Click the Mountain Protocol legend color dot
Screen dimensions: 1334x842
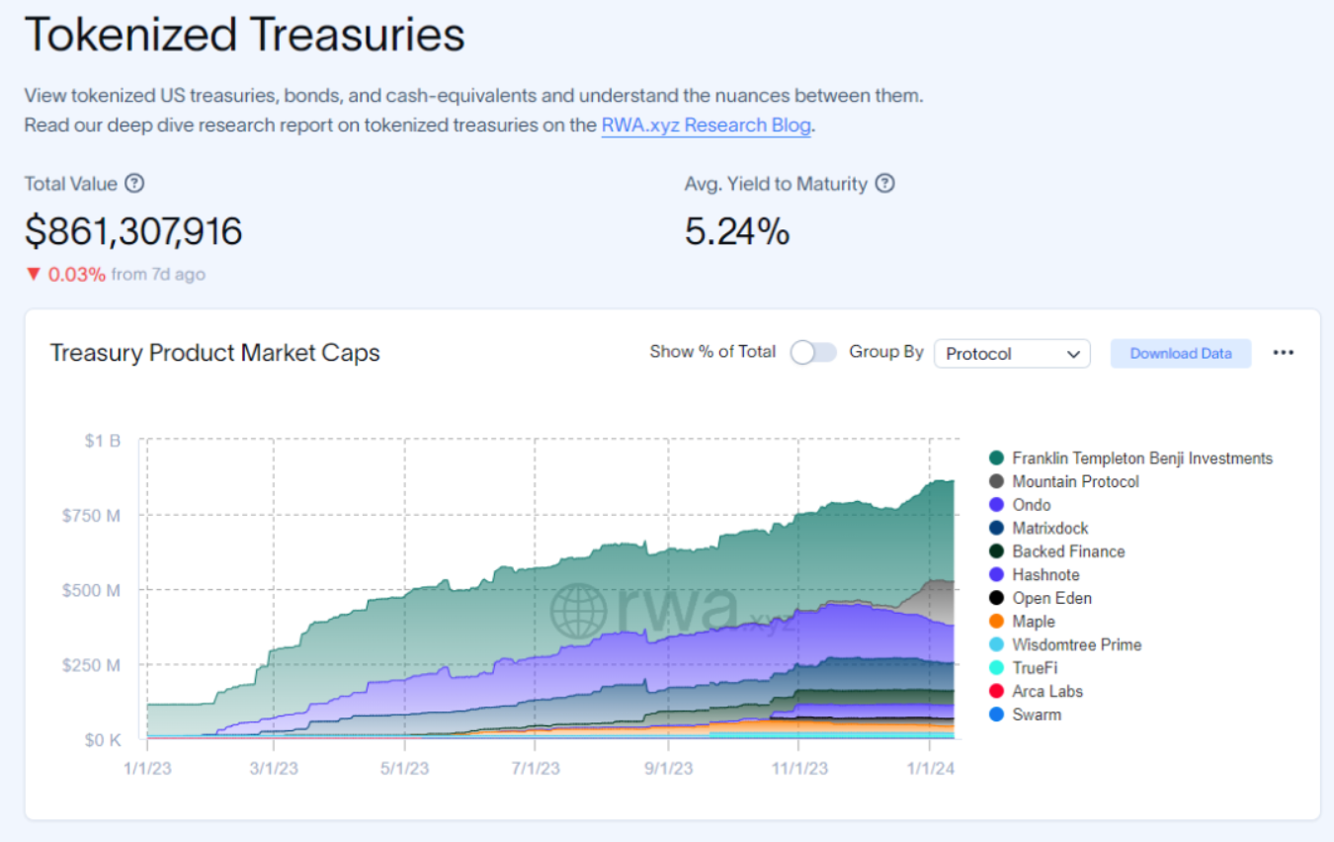point(996,481)
